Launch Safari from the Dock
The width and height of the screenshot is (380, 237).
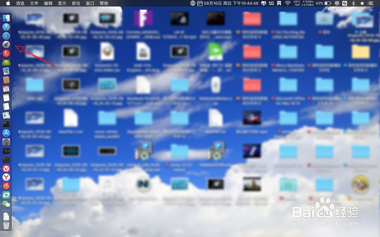click(x=6, y=36)
